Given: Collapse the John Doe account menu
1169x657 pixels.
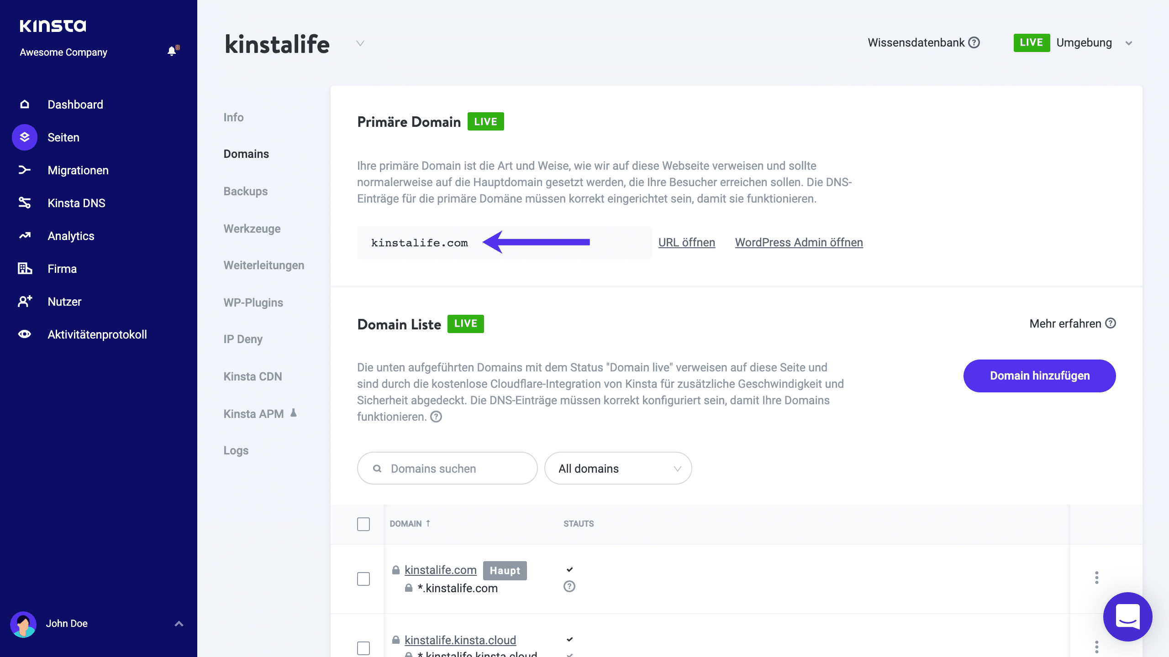Looking at the screenshot, I should (x=178, y=623).
